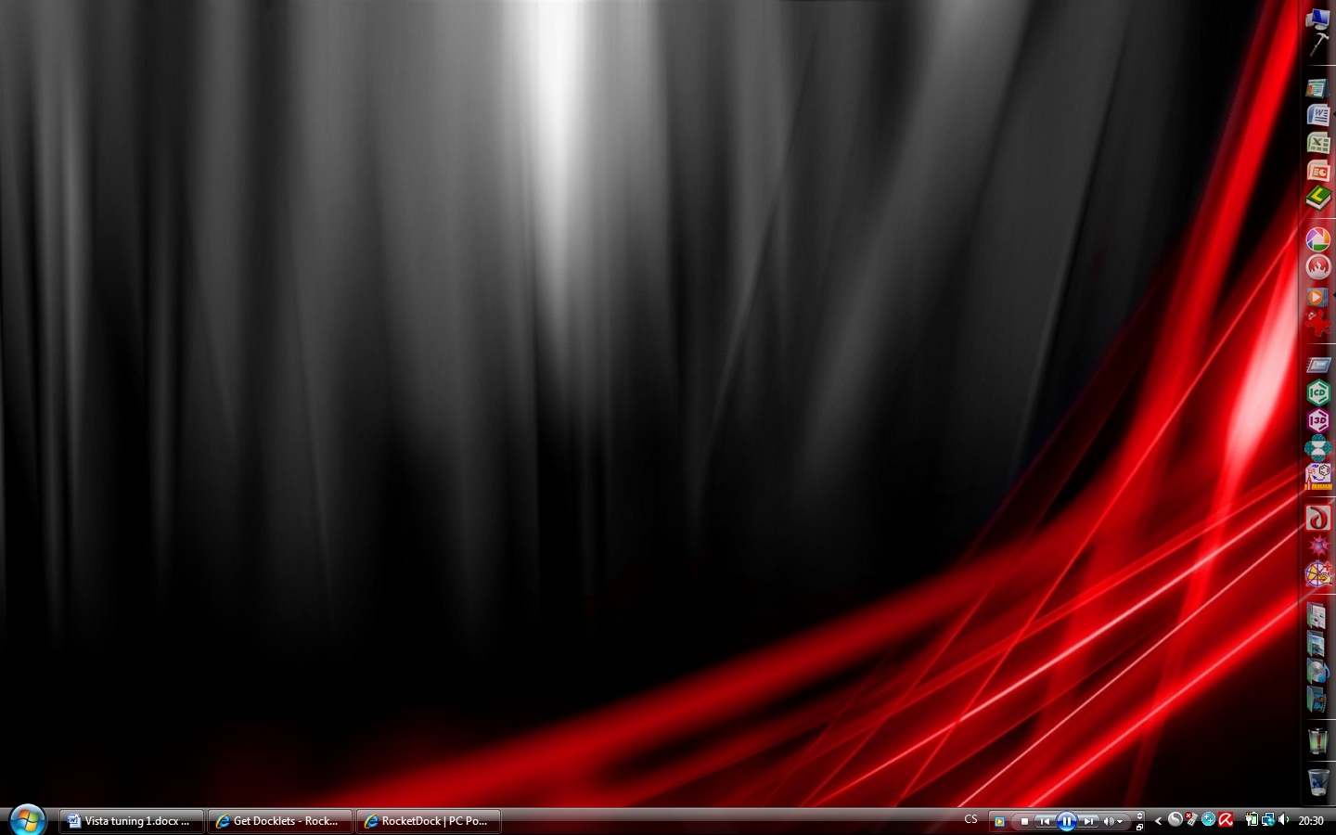The image size is (1336, 835).
Task: Open the Computer icon at the dock's top
Action: point(1318,20)
